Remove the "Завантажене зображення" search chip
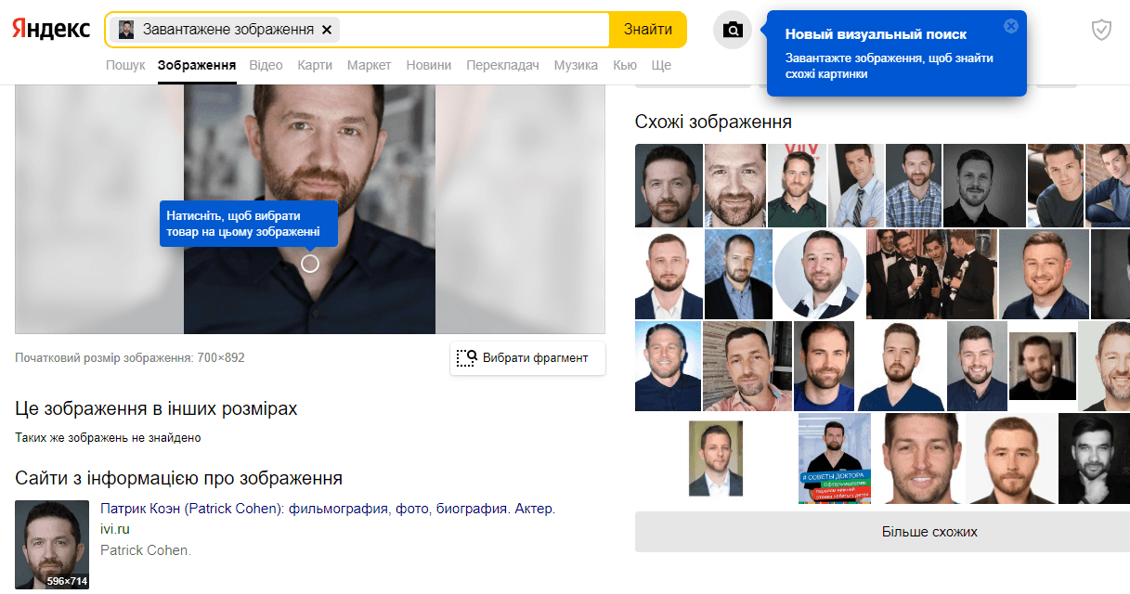 (327, 30)
